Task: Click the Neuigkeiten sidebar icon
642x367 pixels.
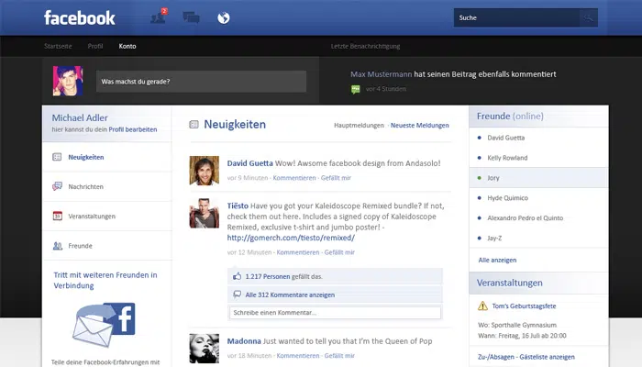Action: [x=58, y=157]
